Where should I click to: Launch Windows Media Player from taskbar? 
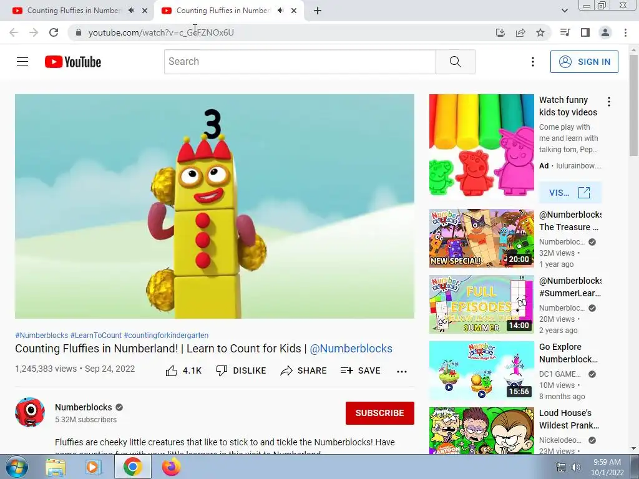click(x=94, y=467)
